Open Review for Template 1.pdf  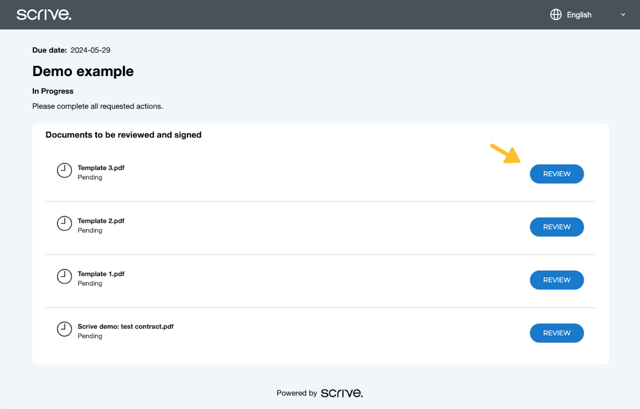(x=556, y=280)
